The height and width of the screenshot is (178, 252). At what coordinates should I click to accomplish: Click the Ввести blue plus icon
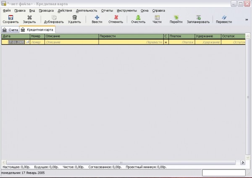(x=97, y=17)
